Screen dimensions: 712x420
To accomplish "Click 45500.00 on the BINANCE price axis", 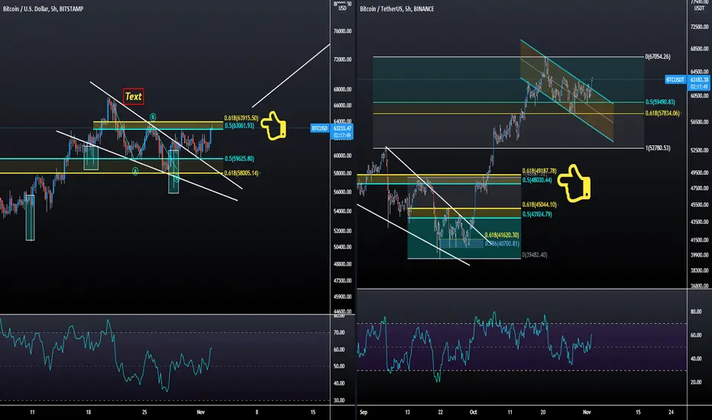I will tap(700, 205).
